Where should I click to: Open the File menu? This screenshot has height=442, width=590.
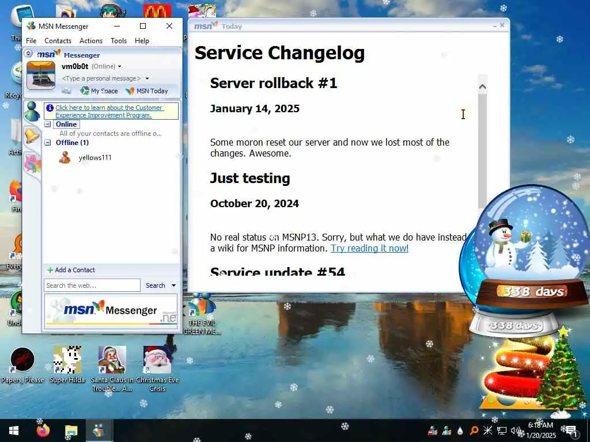coord(31,41)
